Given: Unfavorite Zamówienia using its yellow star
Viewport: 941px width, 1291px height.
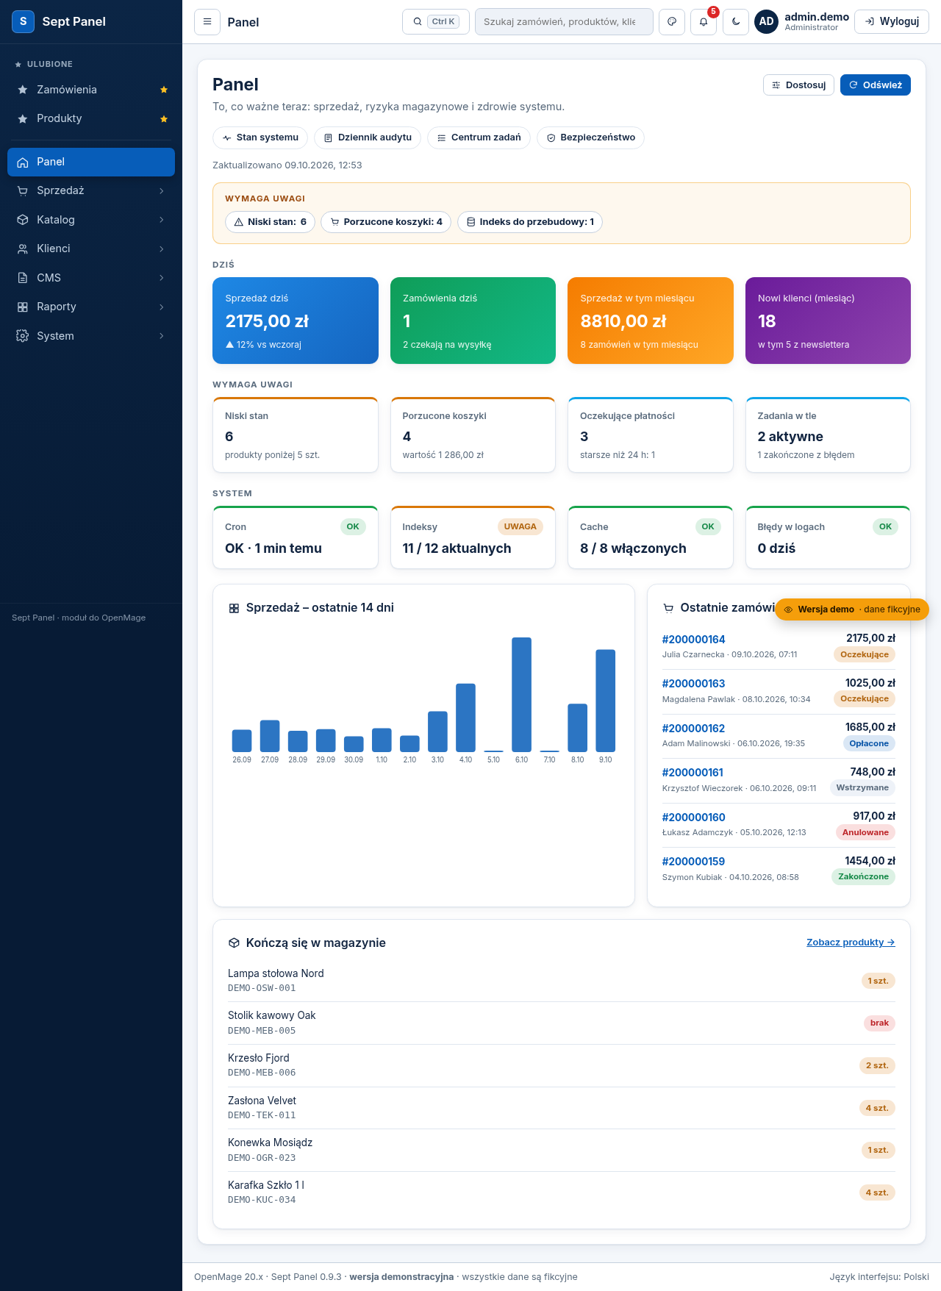Looking at the screenshot, I should pos(164,90).
